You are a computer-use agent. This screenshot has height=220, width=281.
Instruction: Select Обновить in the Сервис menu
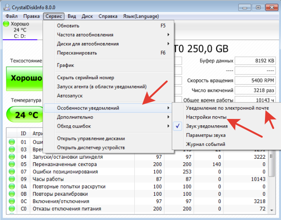109,26
